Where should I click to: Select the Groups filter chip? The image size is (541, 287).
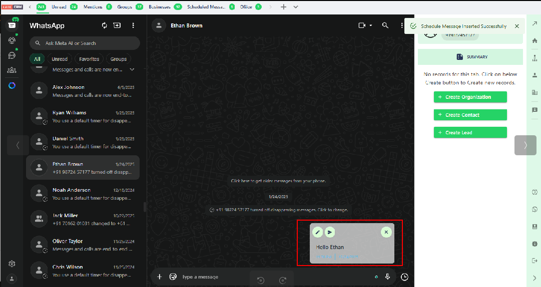pyautogui.click(x=119, y=59)
